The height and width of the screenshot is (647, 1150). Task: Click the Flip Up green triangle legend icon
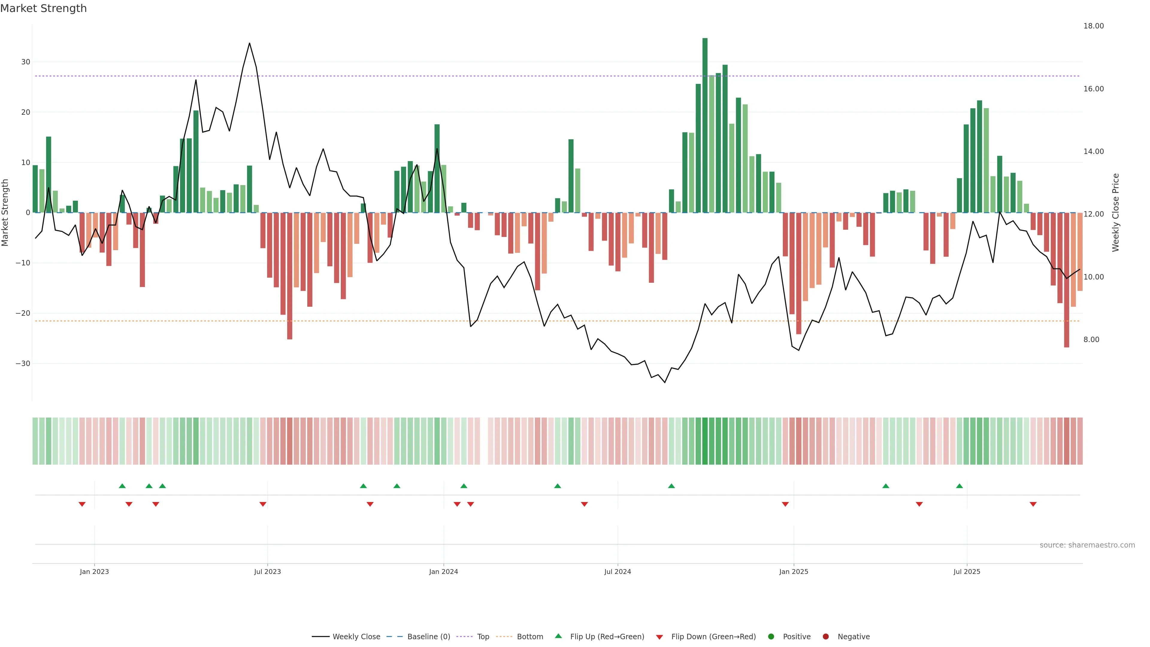(558, 636)
